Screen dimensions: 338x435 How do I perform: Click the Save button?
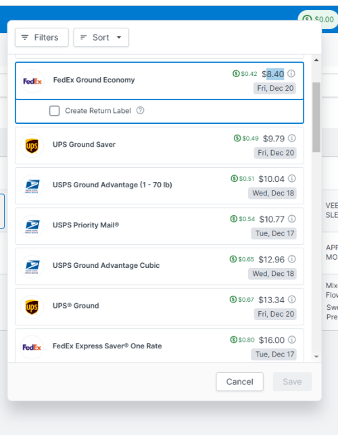[x=292, y=382]
